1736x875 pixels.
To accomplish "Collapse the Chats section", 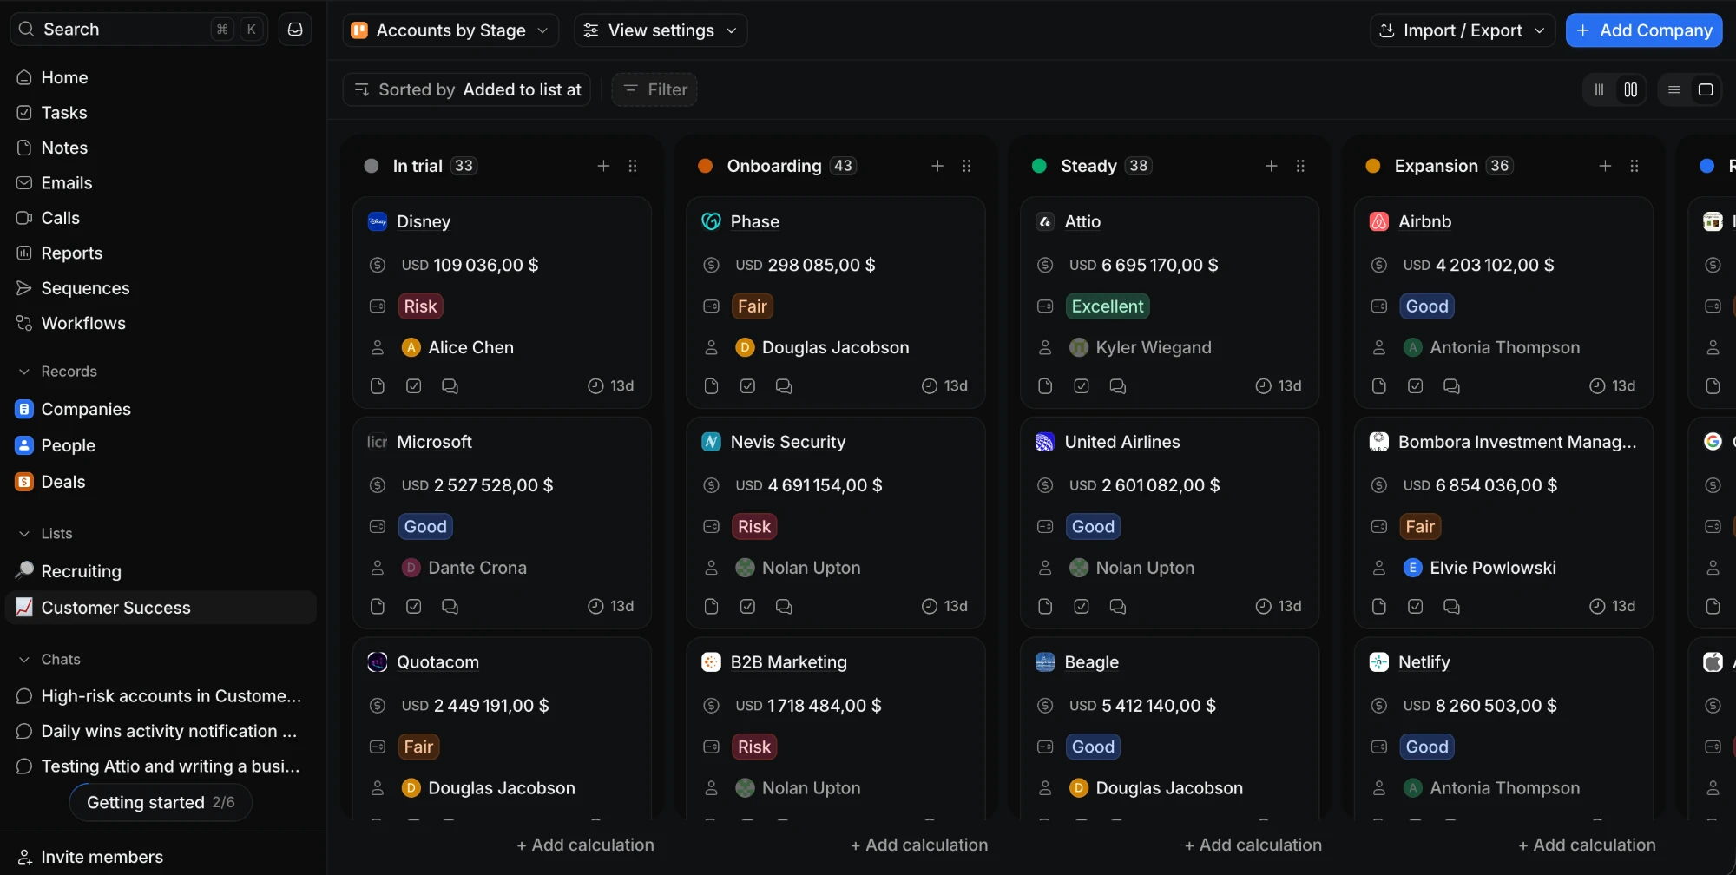I will click(49, 660).
